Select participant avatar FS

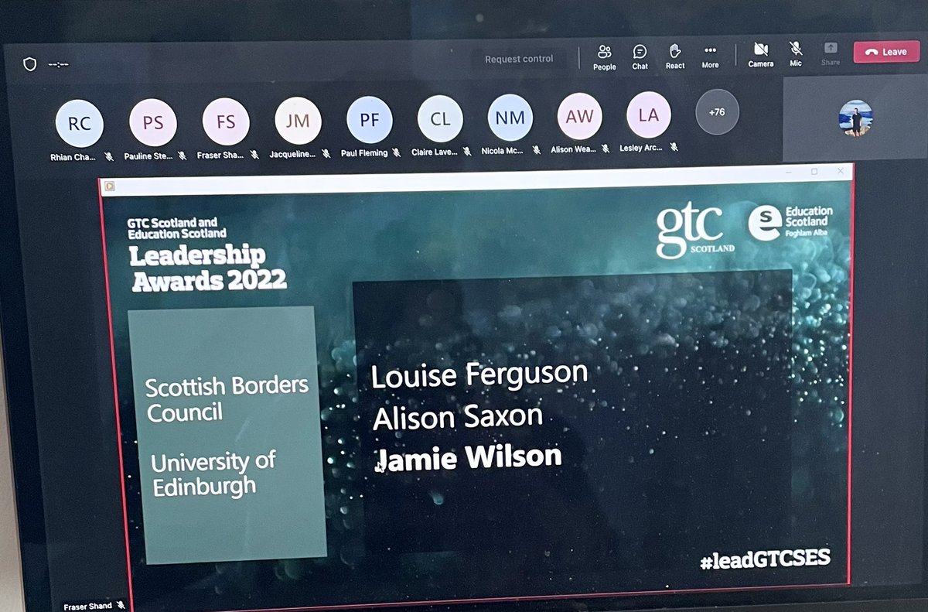click(x=226, y=122)
